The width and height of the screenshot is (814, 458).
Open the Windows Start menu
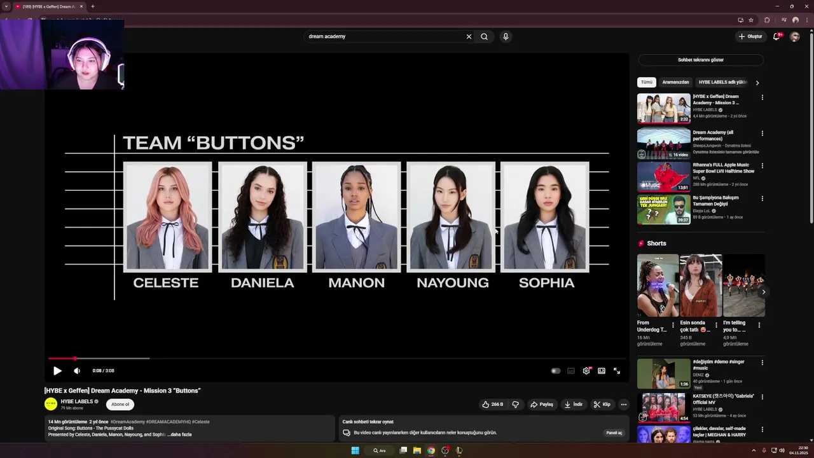coord(355,450)
